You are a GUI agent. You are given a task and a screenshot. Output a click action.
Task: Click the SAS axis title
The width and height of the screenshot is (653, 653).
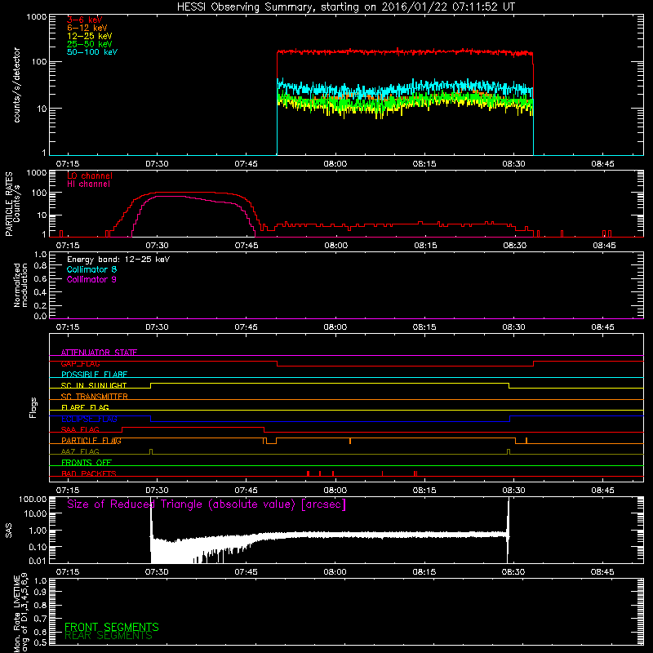tap(8, 530)
